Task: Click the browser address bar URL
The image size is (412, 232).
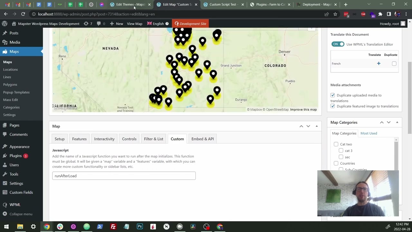Action: pyautogui.click(x=96, y=14)
